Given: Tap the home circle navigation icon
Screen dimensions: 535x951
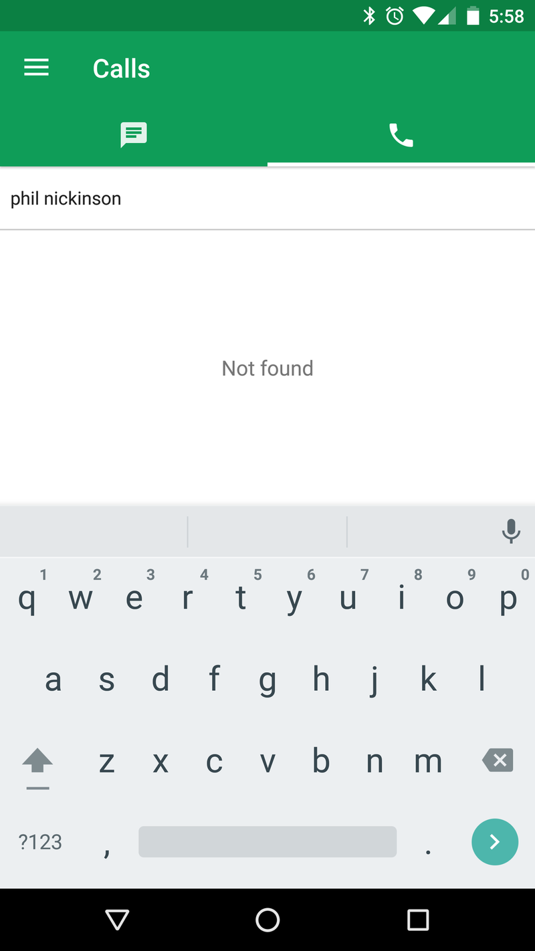Looking at the screenshot, I should (x=267, y=920).
